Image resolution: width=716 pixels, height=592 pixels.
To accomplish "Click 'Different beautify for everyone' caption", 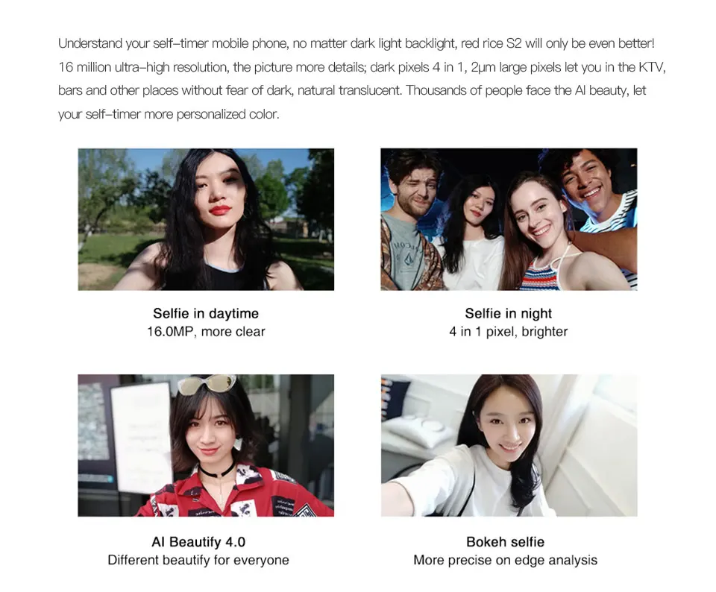I will [198, 560].
